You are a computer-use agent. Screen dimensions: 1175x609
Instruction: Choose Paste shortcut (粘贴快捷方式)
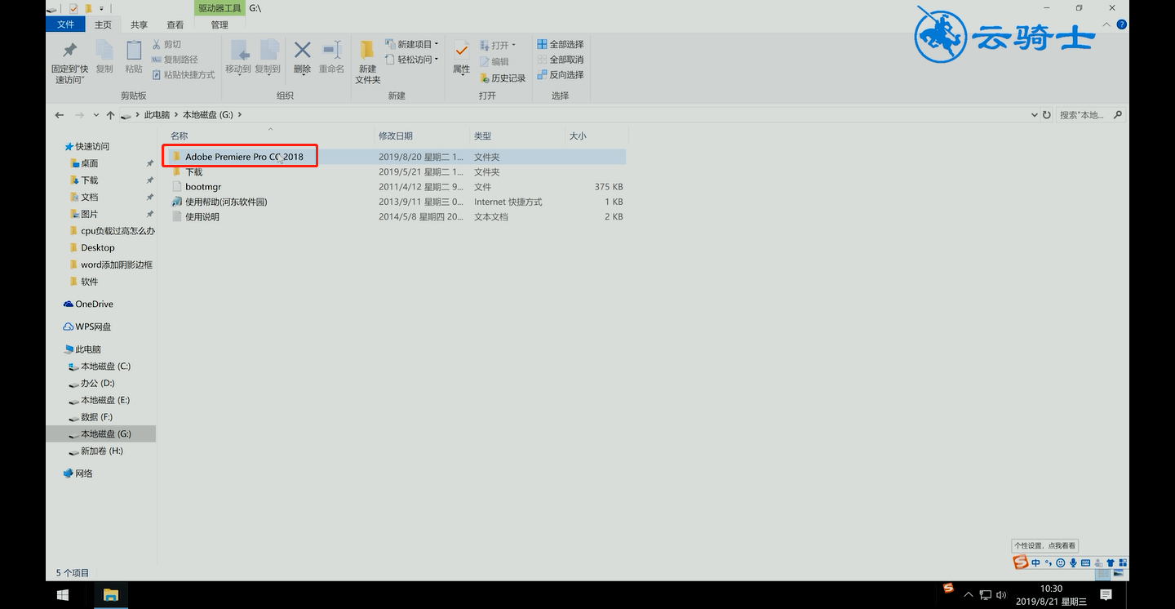[x=183, y=75]
